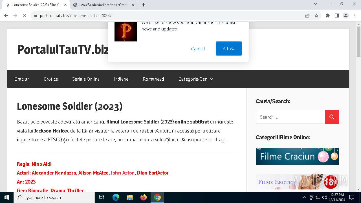Screen dimensions: 361x203
Task: Open a new browser tab
Action: (144, 5)
